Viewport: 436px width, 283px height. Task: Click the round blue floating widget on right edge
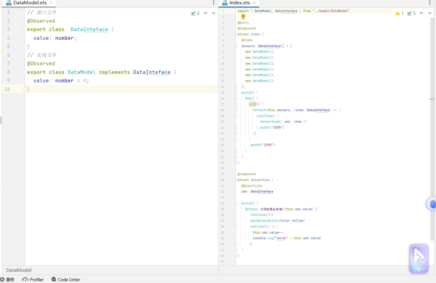point(432,204)
